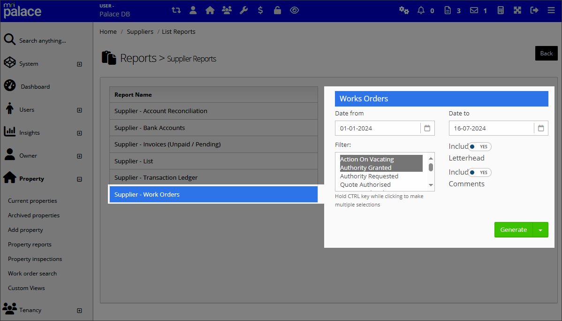This screenshot has width=562, height=321.
Task: Click List Reports breadcrumb
Action: coord(178,31)
